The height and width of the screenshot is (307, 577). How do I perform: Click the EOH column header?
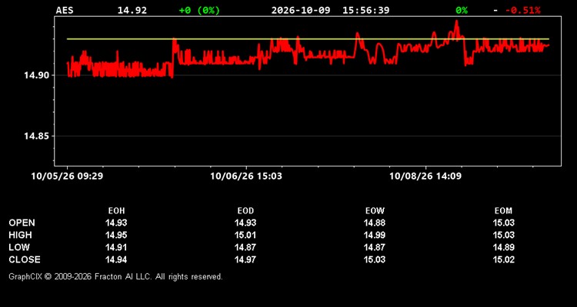[116, 211]
